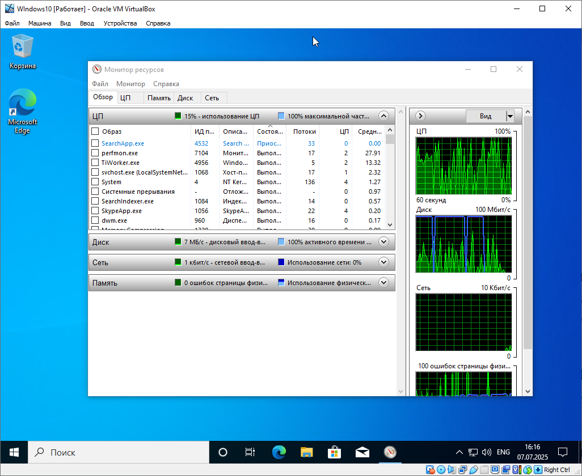Image resolution: width=582 pixels, height=476 pixels.
Task: Open Microsoft Store taskbar icon
Action: 335,452
